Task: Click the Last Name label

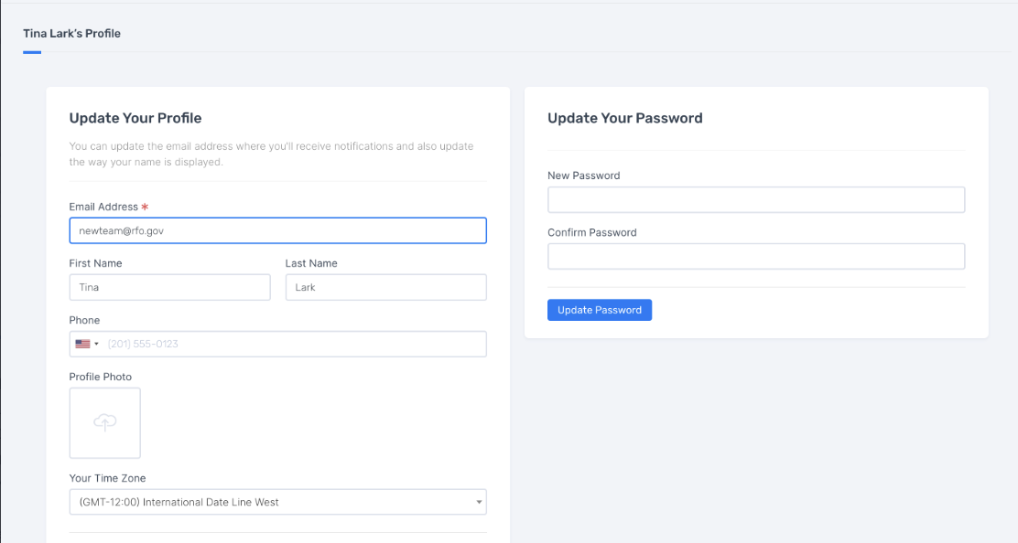Action: click(x=311, y=263)
